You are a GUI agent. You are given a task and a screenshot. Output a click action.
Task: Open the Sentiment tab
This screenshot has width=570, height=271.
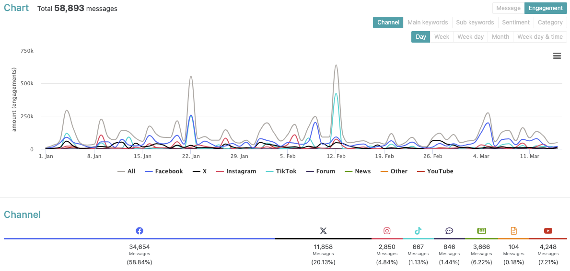515,23
